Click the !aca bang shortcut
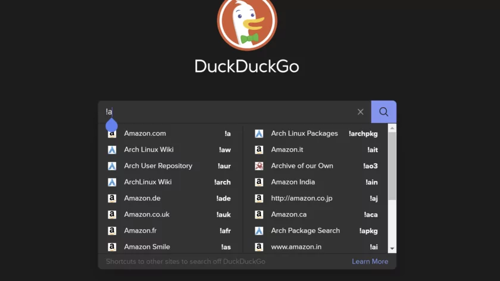This screenshot has width=500, height=281. [x=371, y=215]
